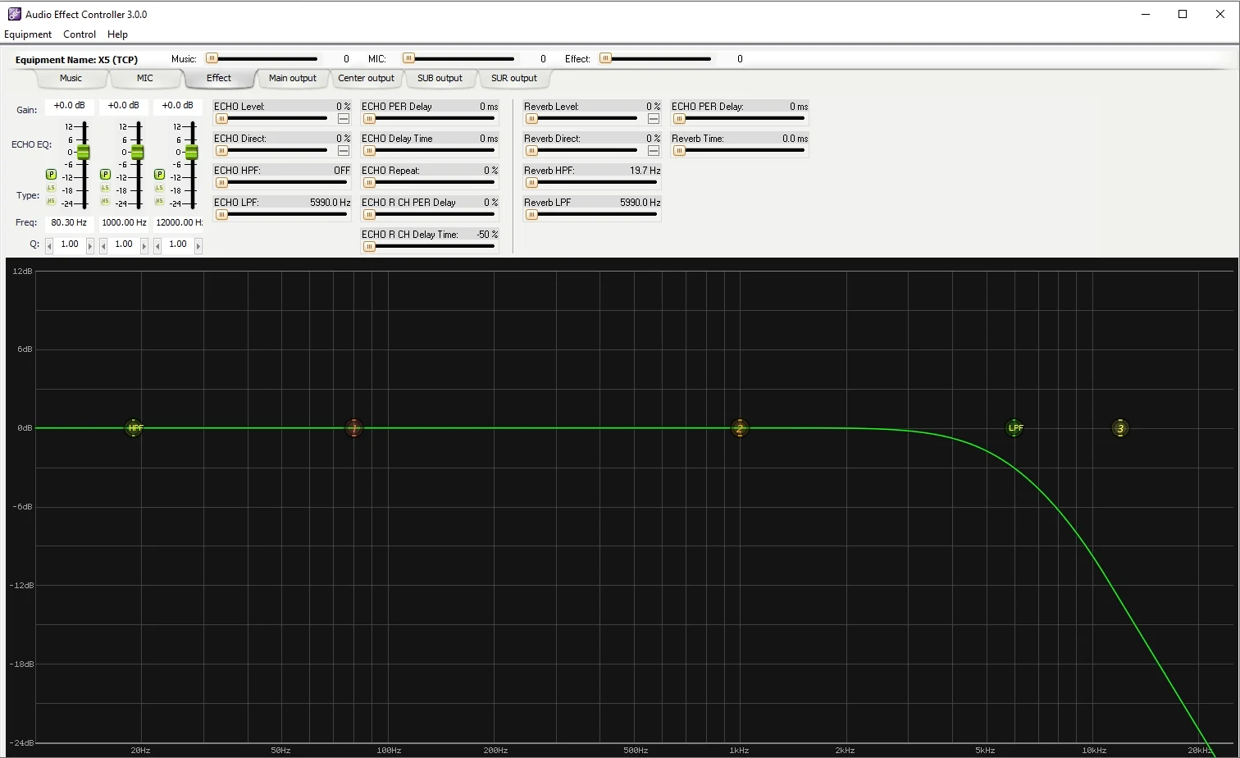Click the Q value field of the 1000.00 Hz band

tap(124, 244)
